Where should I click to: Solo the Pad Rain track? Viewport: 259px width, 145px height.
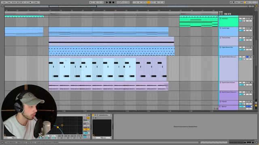pos(247,19)
